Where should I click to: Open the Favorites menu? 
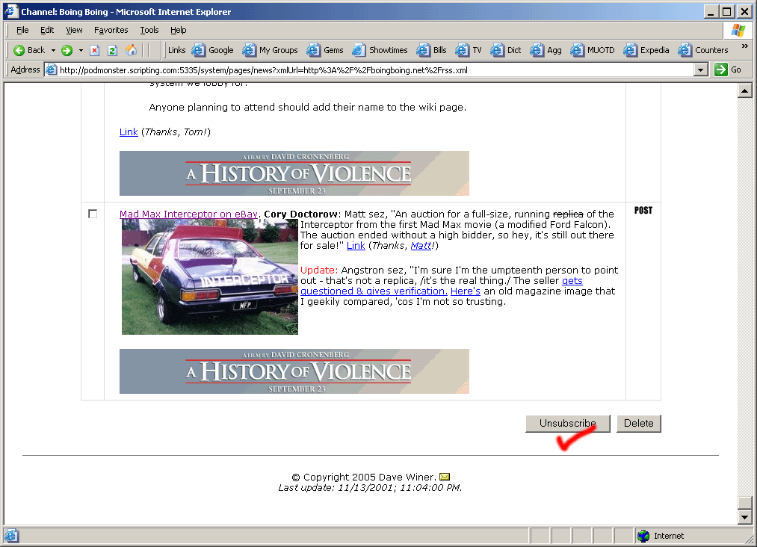111,30
